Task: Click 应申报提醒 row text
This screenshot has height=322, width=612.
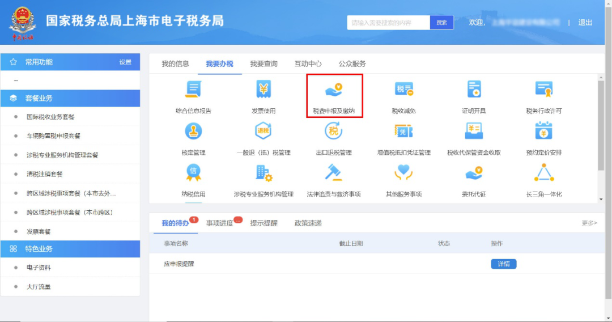Action: 178,264
